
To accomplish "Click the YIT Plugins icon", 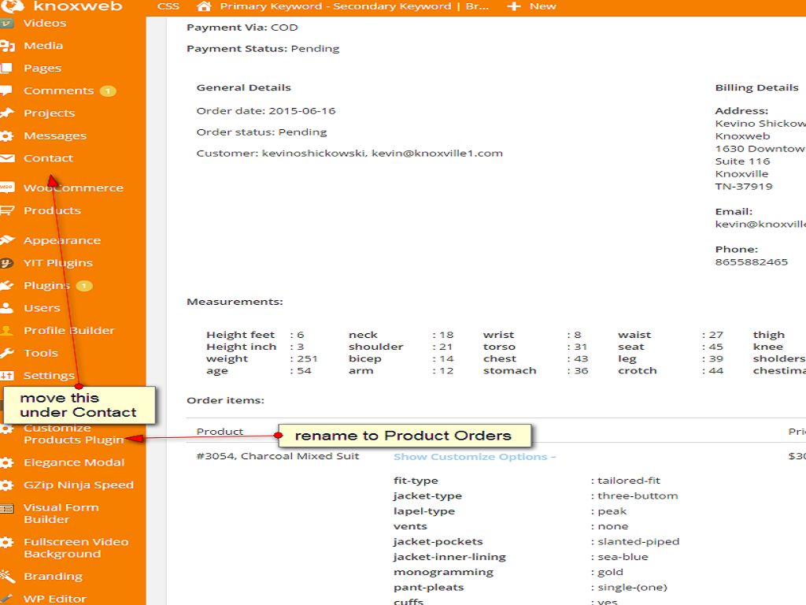I will click(x=6, y=263).
